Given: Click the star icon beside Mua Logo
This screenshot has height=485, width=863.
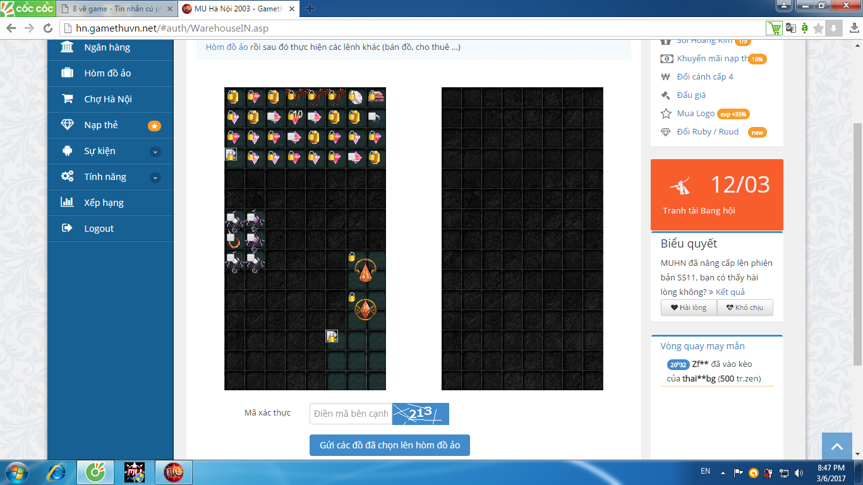Looking at the screenshot, I should [x=666, y=114].
